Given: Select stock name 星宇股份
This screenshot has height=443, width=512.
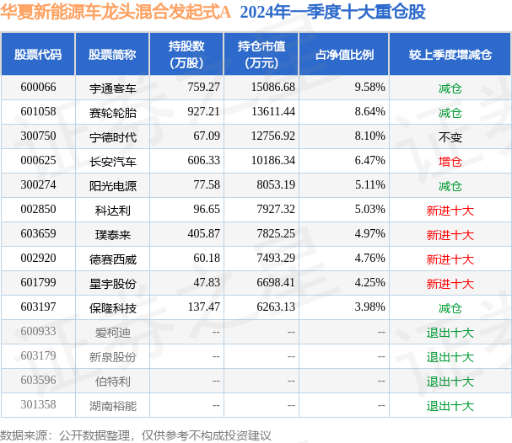Looking at the screenshot, I should (x=113, y=284).
